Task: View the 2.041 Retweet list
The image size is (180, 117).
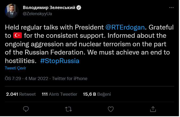Action: (20, 94)
